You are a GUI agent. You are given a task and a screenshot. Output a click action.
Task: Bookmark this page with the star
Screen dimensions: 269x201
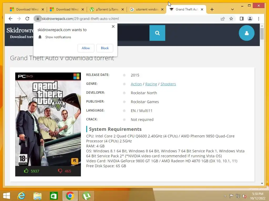point(231,19)
